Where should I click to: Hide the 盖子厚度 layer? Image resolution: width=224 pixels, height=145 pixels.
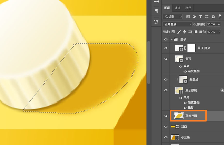click(x=166, y=90)
